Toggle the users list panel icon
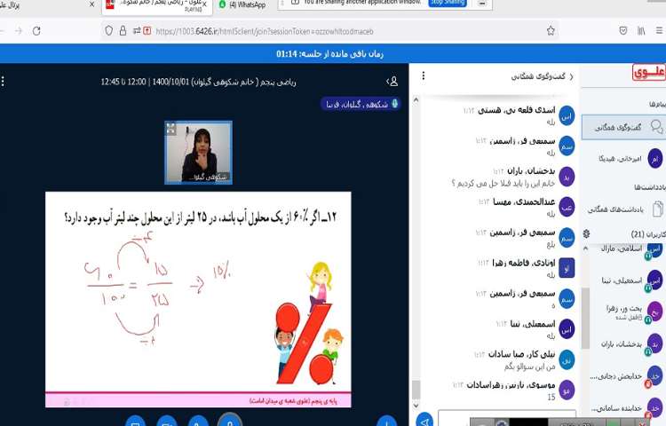Image resolution: width=666 pixels, height=426 pixels. (392, 81)
